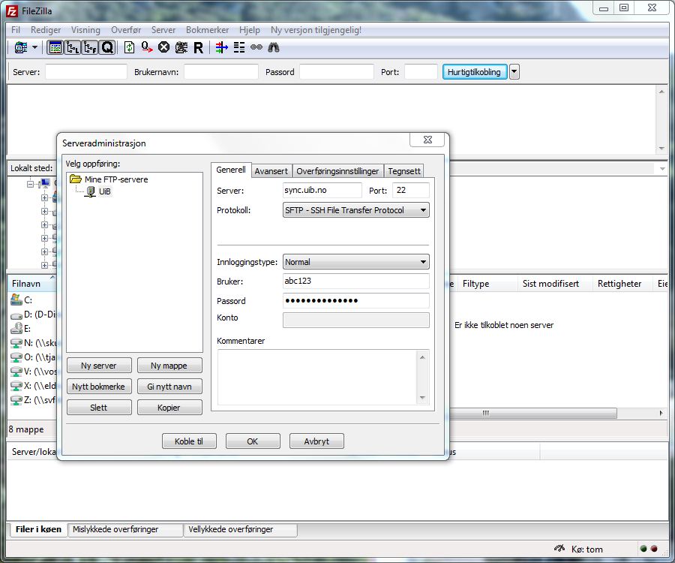This screenshot has height=563, width=675.
Task: Toggle the transfer queue Q icon
Action: (x=107, y=47)
